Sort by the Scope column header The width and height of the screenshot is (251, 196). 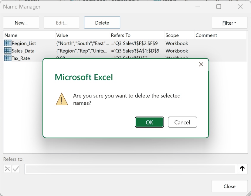pos(179,35)
